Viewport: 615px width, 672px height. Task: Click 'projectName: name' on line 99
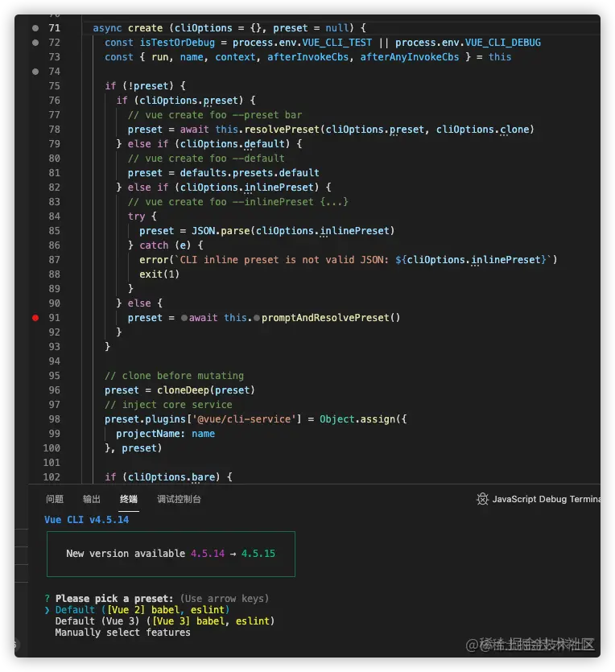click(x=166, y=434)
